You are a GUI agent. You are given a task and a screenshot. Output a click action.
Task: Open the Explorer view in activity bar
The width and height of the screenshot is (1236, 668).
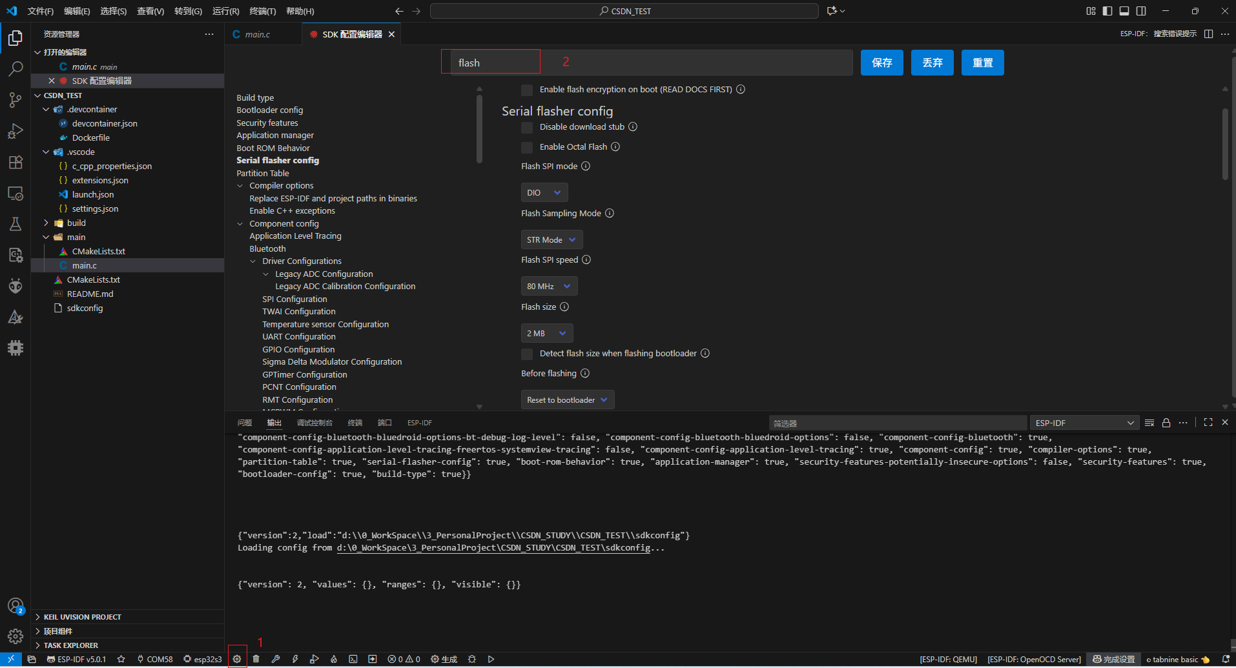click(x=15, y=38)
